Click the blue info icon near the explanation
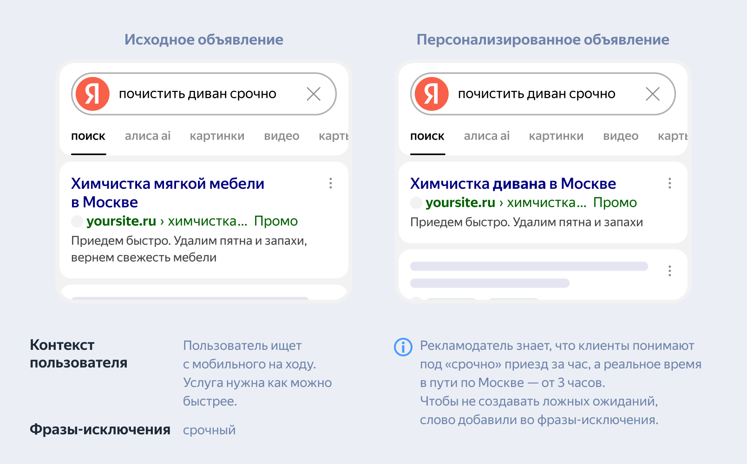The image size is (747, 464). tap(403, 347)
